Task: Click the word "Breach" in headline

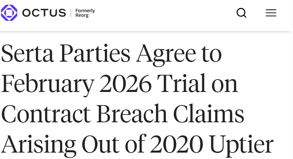Action: [132, 114]
